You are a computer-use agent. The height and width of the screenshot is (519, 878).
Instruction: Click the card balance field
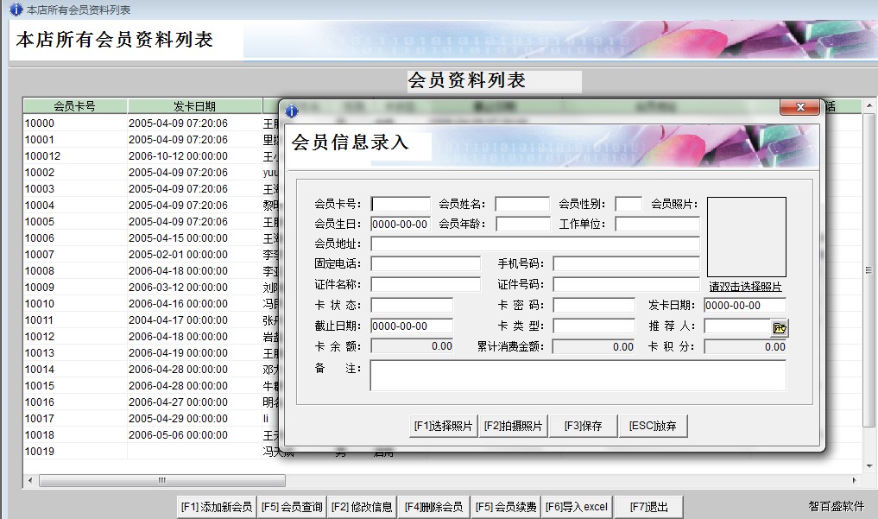[x=412, y=346]
